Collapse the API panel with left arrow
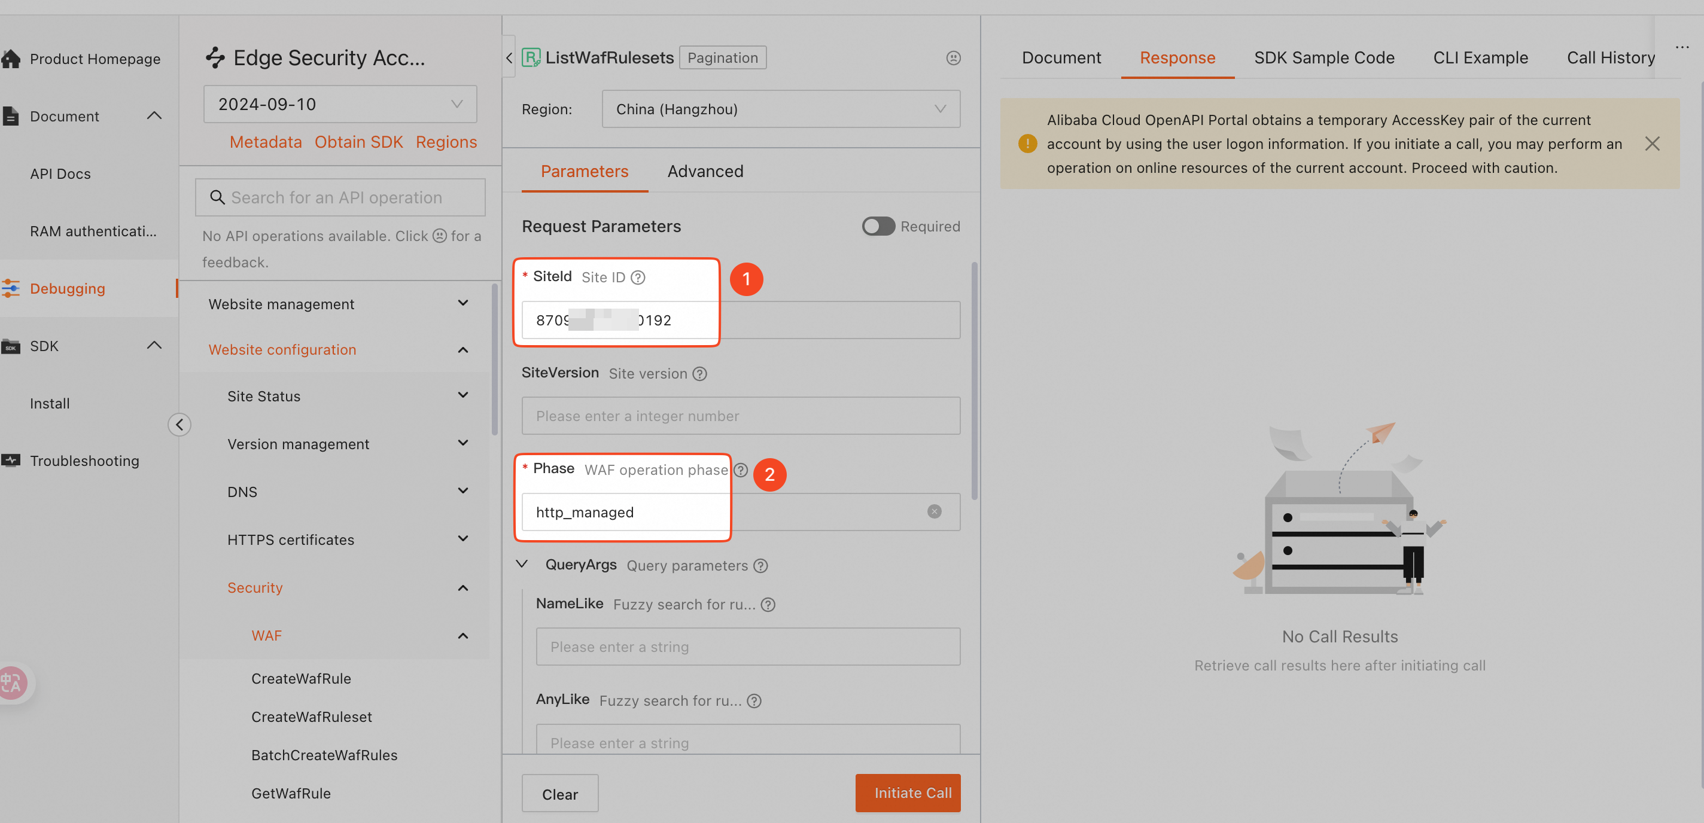The height and width of the screenshot is (823, 1704). click(x=509, y=58)
